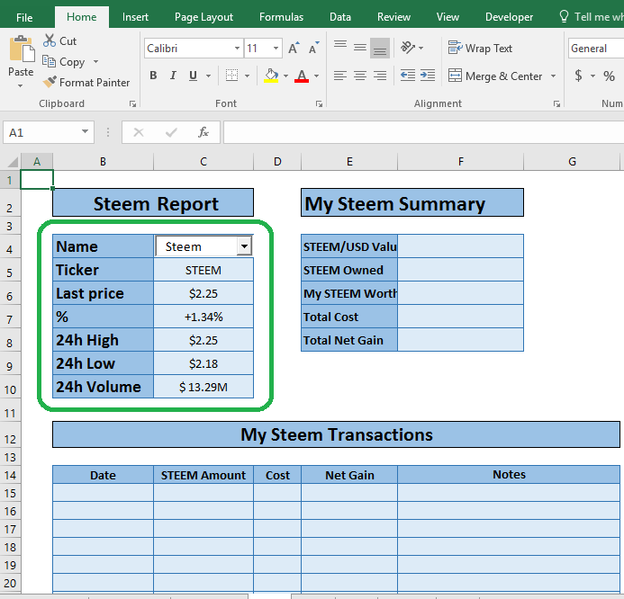Open the Tell me lightbulb search

click(x=564, y=16)
